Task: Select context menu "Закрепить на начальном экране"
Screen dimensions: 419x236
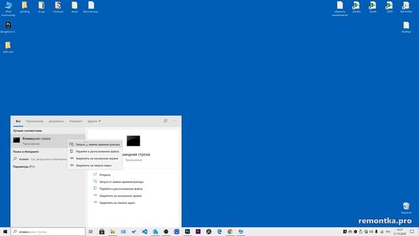Action: [95, 159]
